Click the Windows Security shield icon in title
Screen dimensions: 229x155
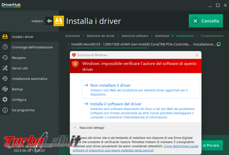click(x=74, y=55)
